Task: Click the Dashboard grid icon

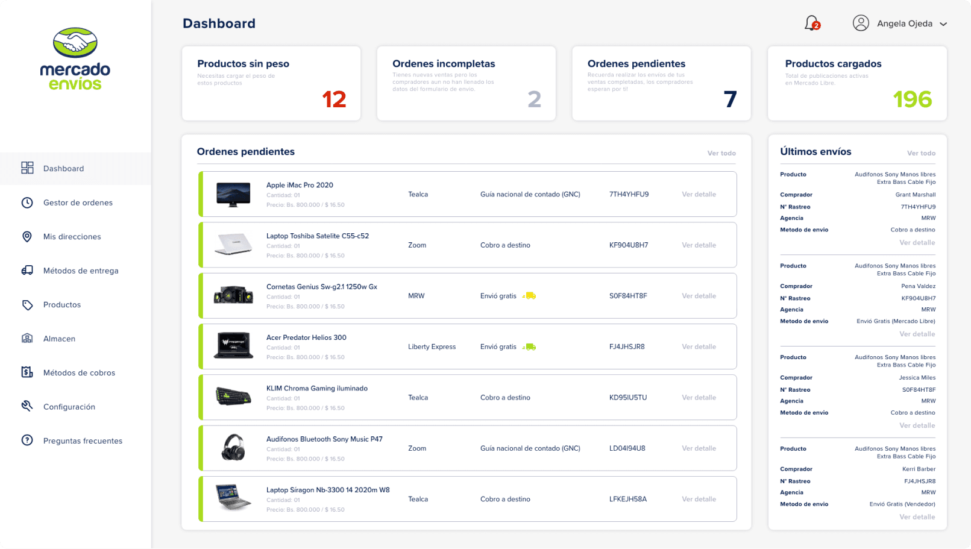Action: click(27, 168)
